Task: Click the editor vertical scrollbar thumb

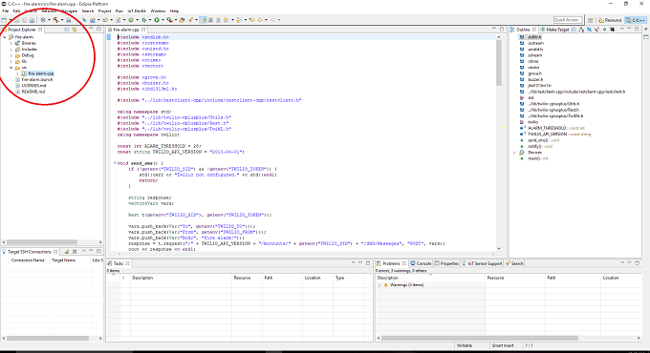Action: point(499,63)
